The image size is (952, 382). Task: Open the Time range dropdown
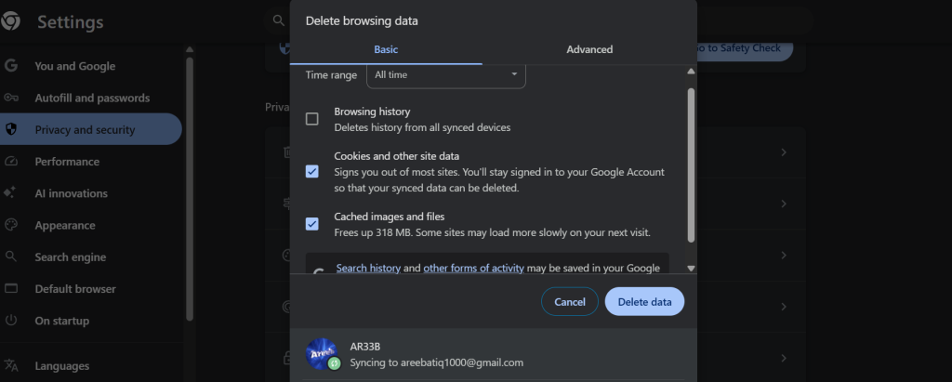pos(445,74)
